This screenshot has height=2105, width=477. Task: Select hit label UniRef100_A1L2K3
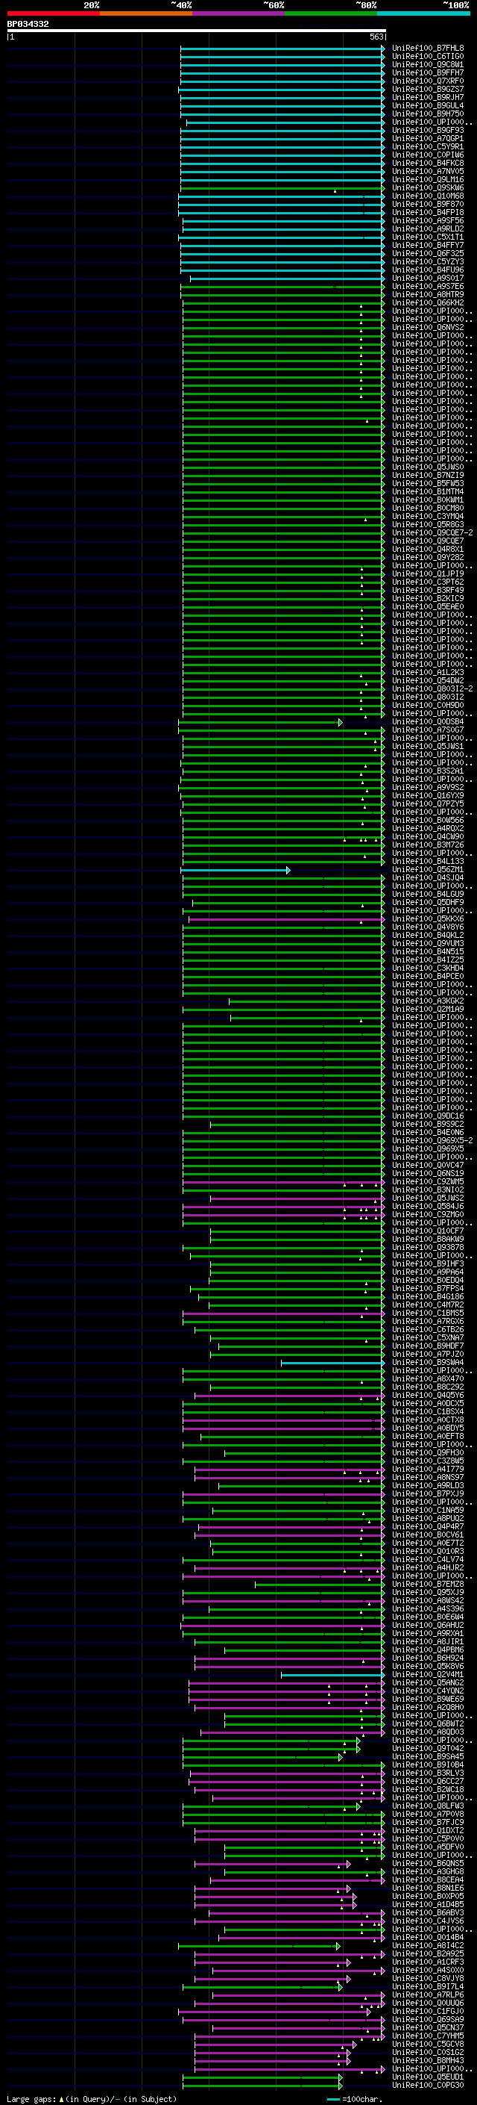coord(428,673)
